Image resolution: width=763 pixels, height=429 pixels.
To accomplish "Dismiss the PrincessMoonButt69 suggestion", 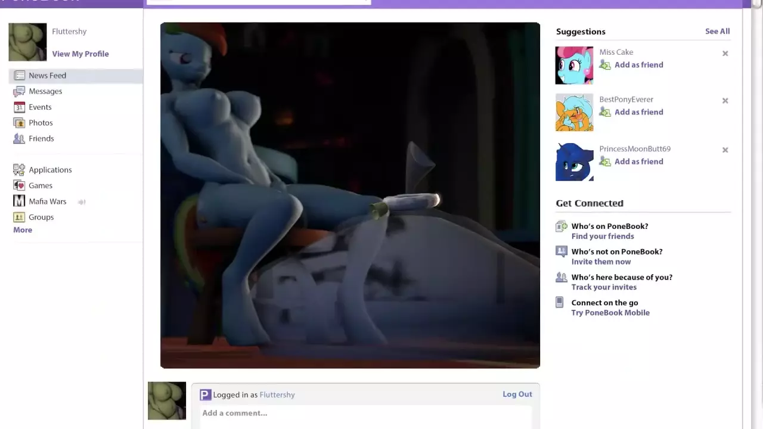I will tap(725, 150).
